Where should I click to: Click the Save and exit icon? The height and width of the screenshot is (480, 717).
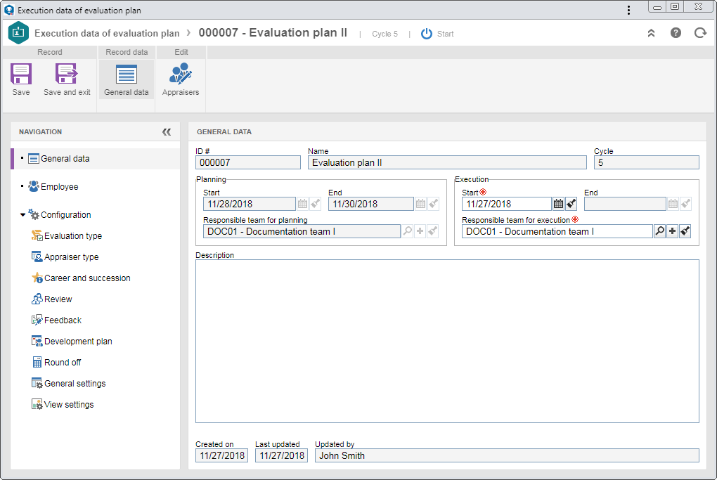pyautogui.click(x=66, y=74)
